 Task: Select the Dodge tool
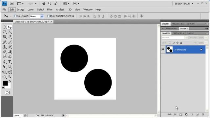point(10,56)
